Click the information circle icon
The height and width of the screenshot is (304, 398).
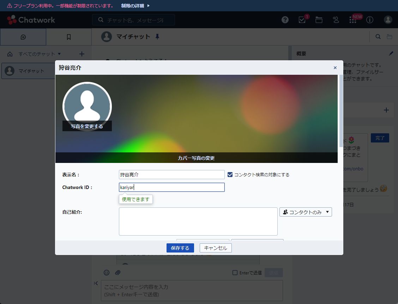pyautogui.click(x=370, y=20)
